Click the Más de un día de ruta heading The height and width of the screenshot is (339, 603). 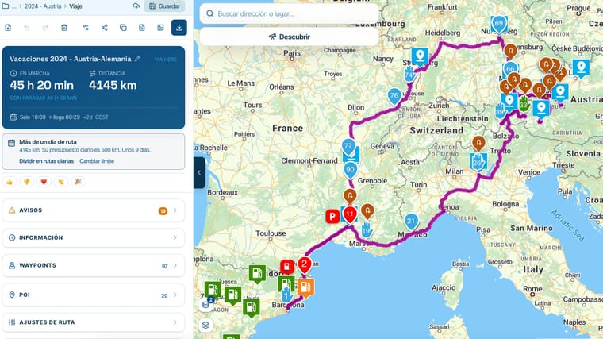(x=48, y=142)
